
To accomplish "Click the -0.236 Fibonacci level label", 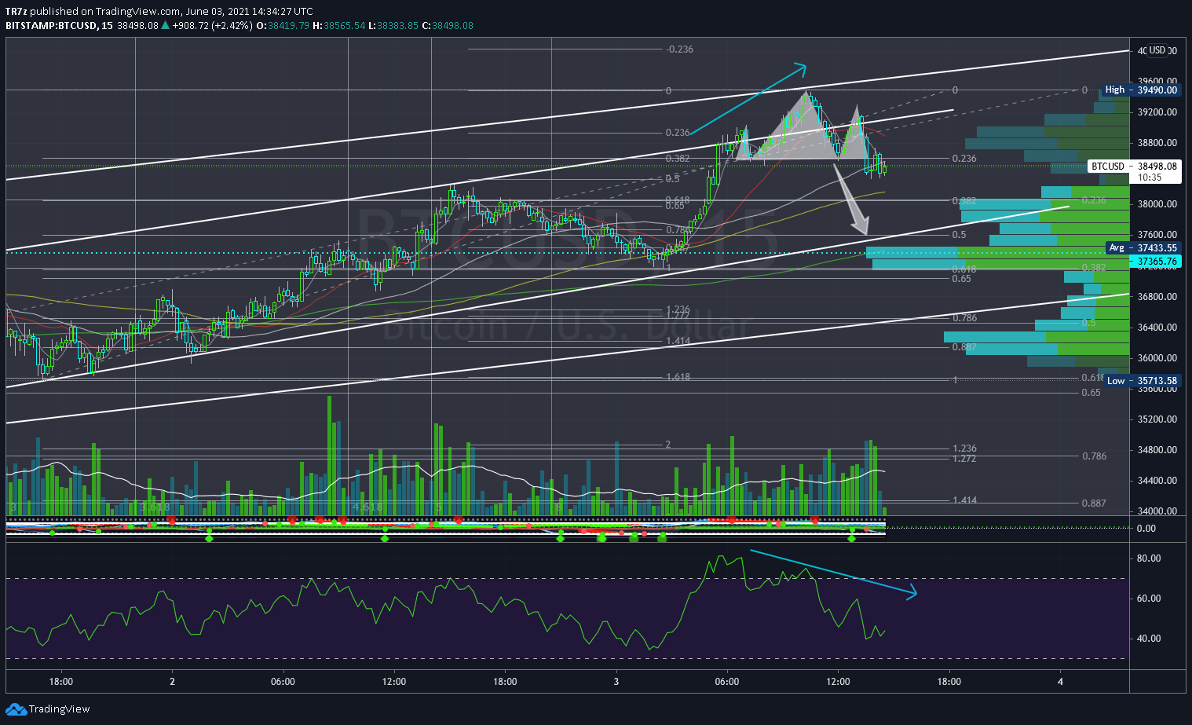I will (x=679, y=49).
